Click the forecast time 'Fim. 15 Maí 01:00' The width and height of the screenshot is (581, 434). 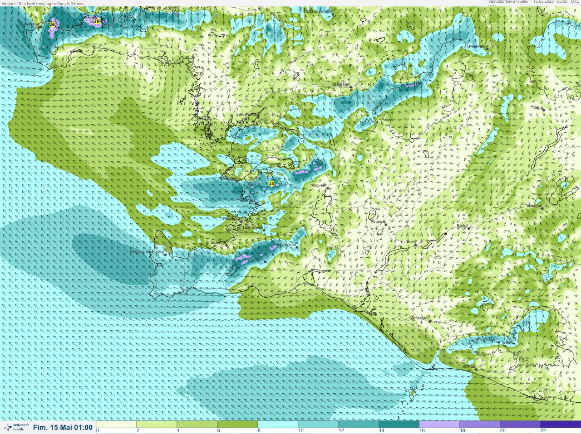(x=63, y=427)
